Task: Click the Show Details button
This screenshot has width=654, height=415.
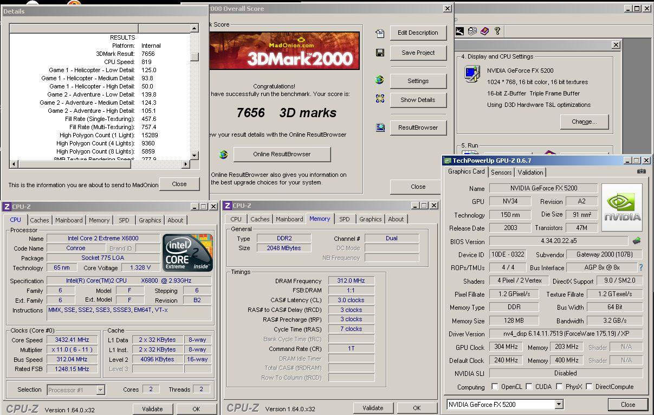Action: [418, 100]
